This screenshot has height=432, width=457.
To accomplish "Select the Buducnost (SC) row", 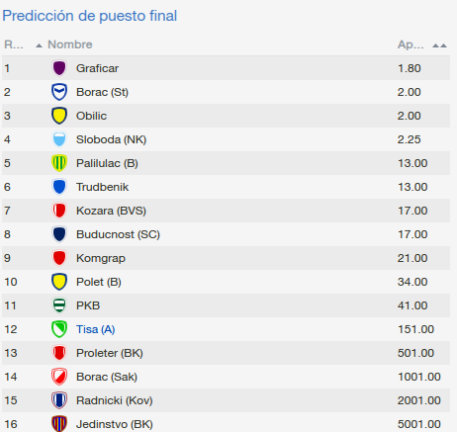I will (226, 234).
